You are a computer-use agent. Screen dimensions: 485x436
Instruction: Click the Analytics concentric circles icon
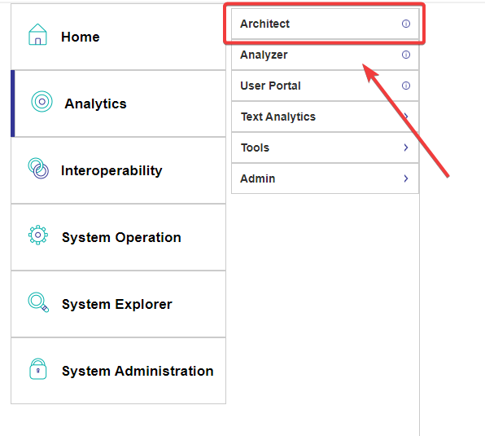tap(42, 102)
